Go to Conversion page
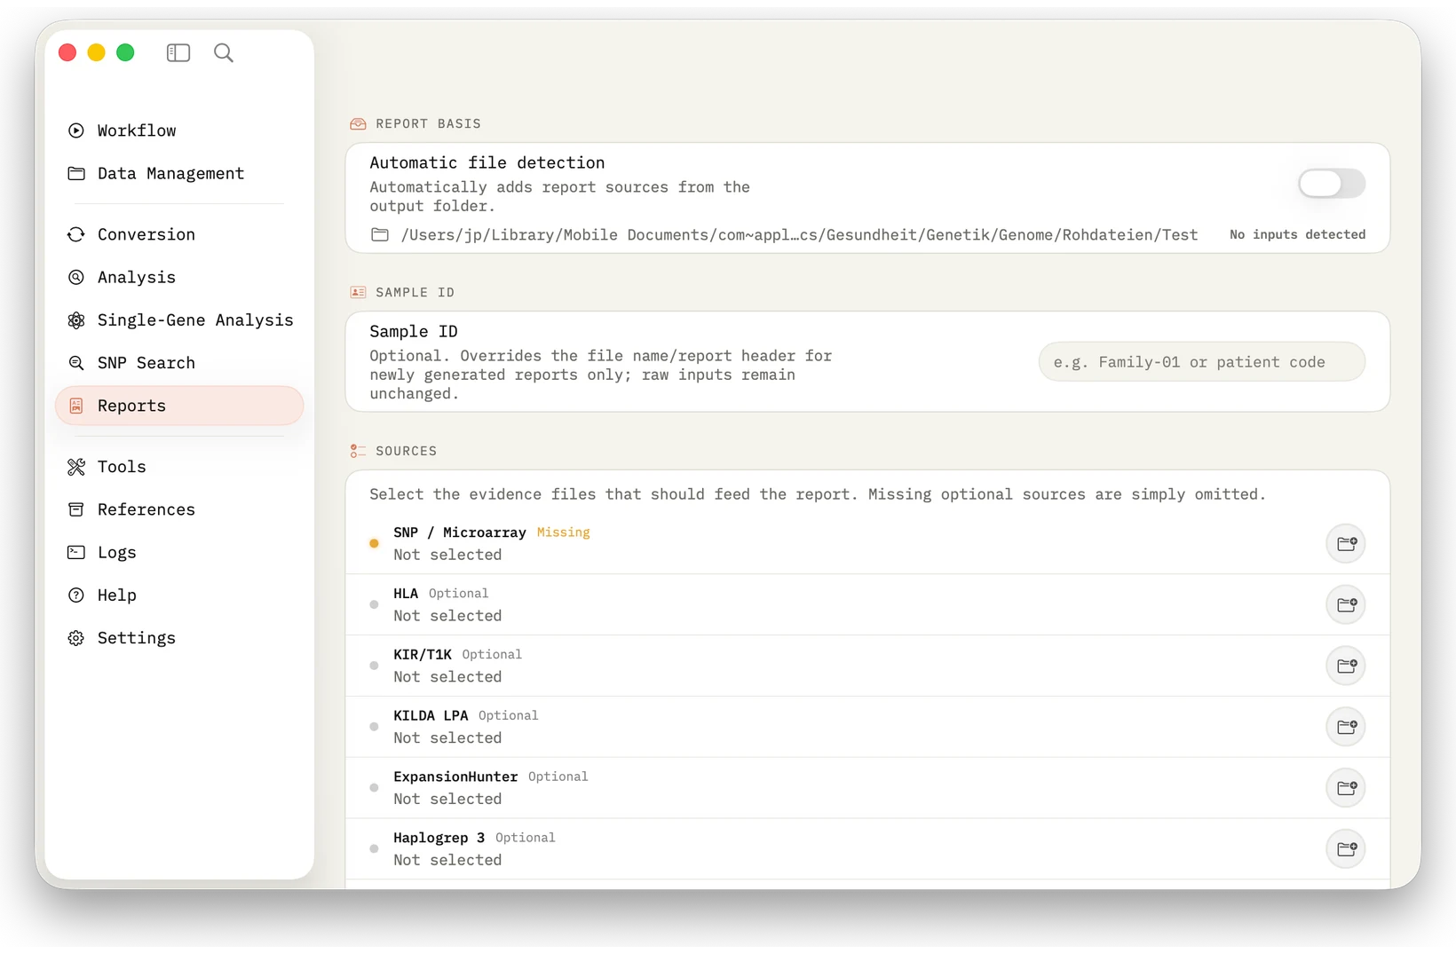1456x954 pixels. 179,234
